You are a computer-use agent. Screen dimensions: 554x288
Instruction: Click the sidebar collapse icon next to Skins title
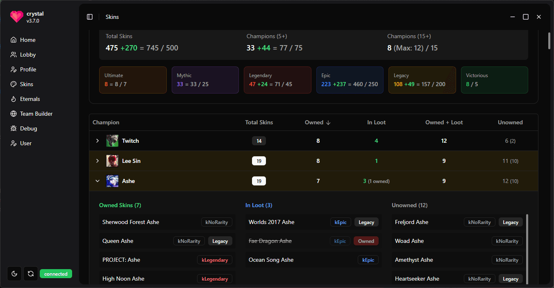90,16
